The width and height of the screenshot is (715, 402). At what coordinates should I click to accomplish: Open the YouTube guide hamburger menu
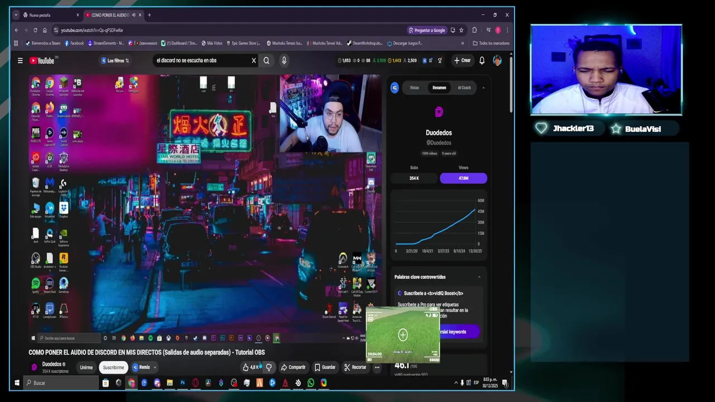coord(20,60)
